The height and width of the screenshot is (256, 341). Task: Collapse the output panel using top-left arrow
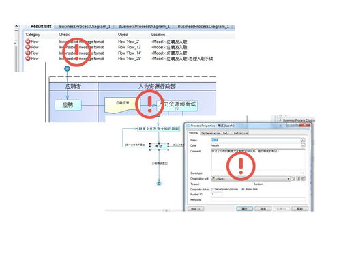(x=16, y=27)
